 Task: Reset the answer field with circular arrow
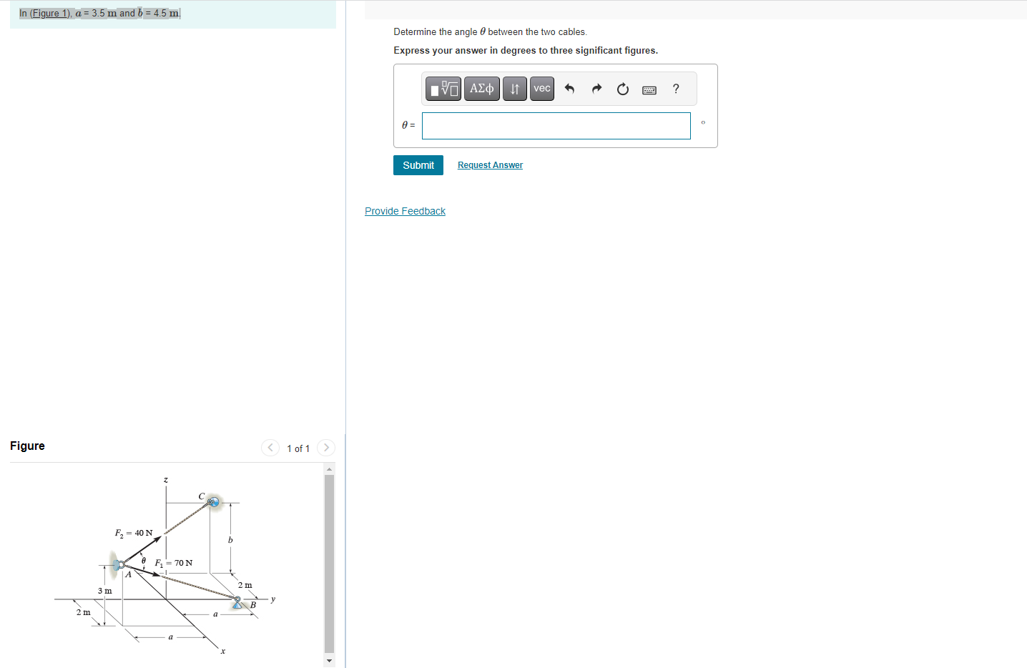coord(622,88)
